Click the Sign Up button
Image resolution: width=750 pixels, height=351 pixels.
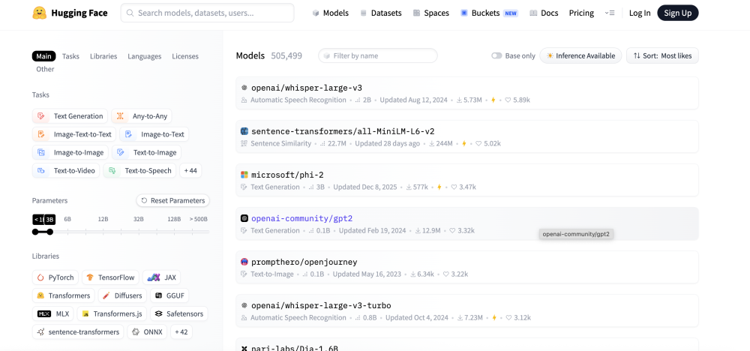(x=678, y=13)
